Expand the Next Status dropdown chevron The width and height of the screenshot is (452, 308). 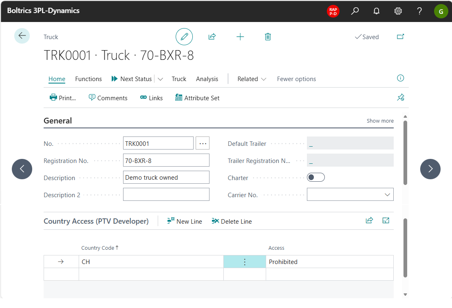coord(161,79)
